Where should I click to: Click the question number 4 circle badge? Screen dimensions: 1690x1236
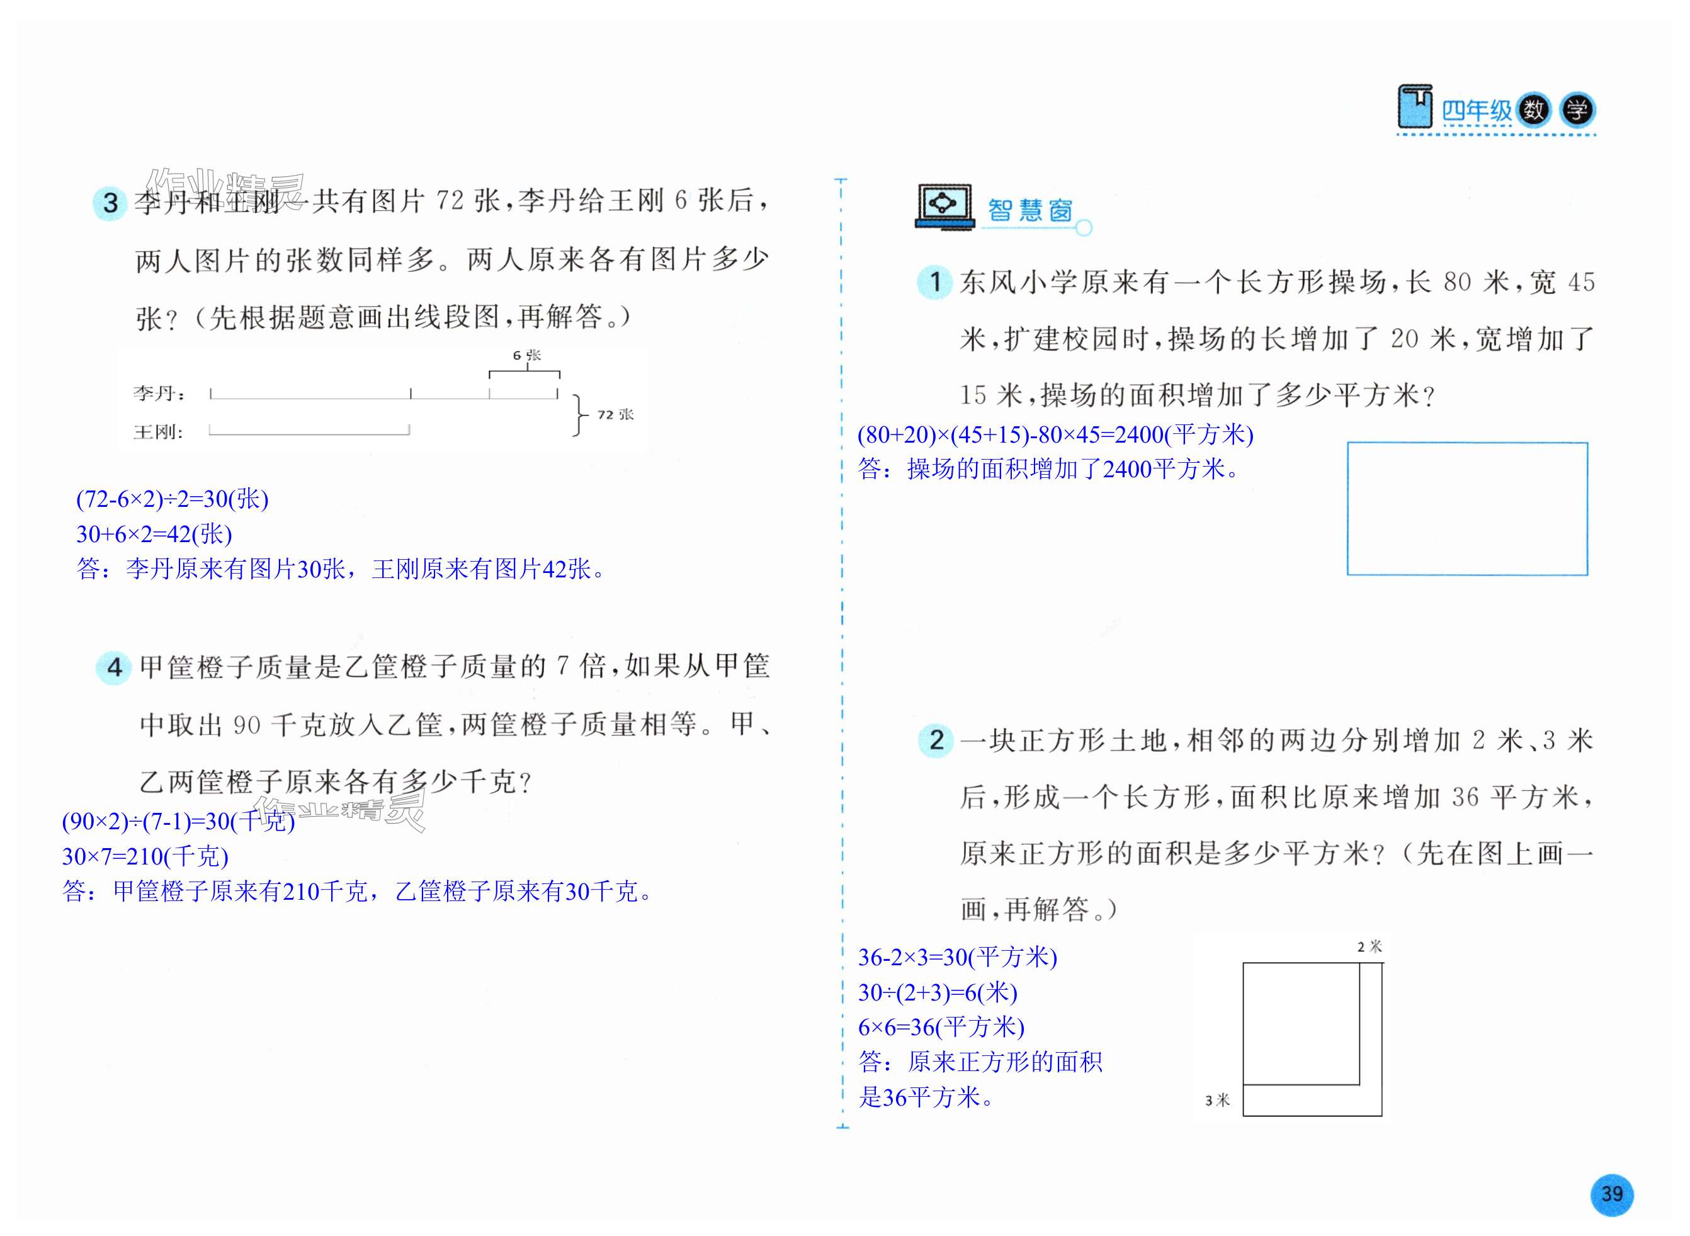pyautogui.click(x=115, y=667)
